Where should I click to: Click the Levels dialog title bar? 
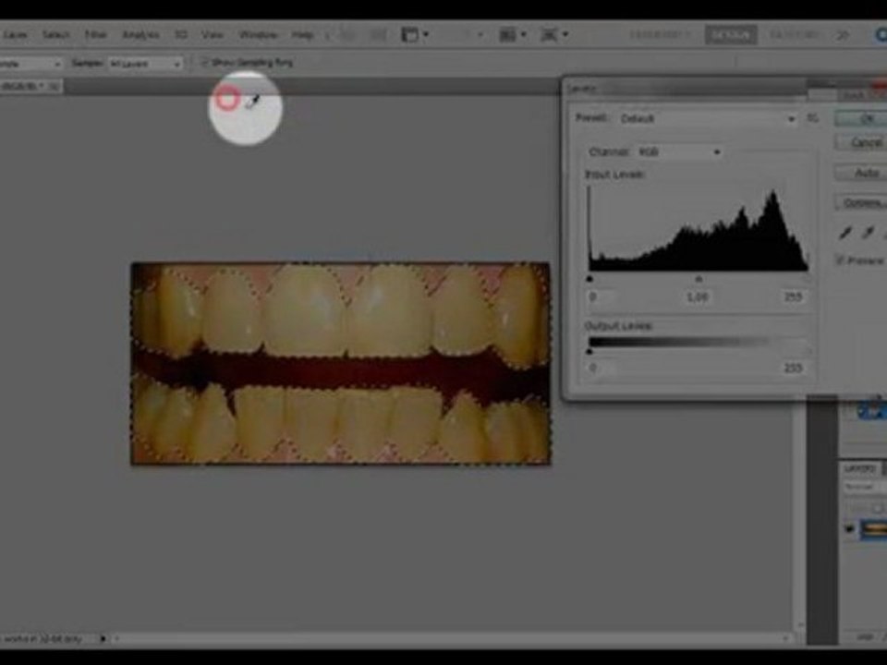pyautogui.click(x=685, y=89)
